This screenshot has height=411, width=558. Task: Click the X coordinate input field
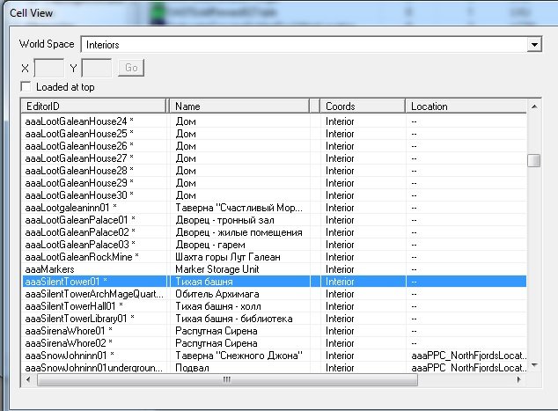[48, 68]
